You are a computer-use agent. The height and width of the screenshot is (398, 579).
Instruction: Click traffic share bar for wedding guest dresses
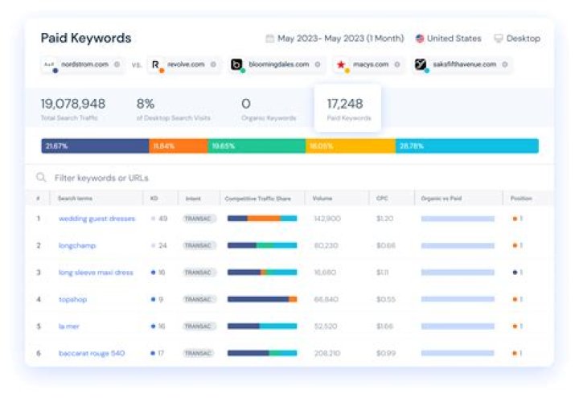(262, 219)
